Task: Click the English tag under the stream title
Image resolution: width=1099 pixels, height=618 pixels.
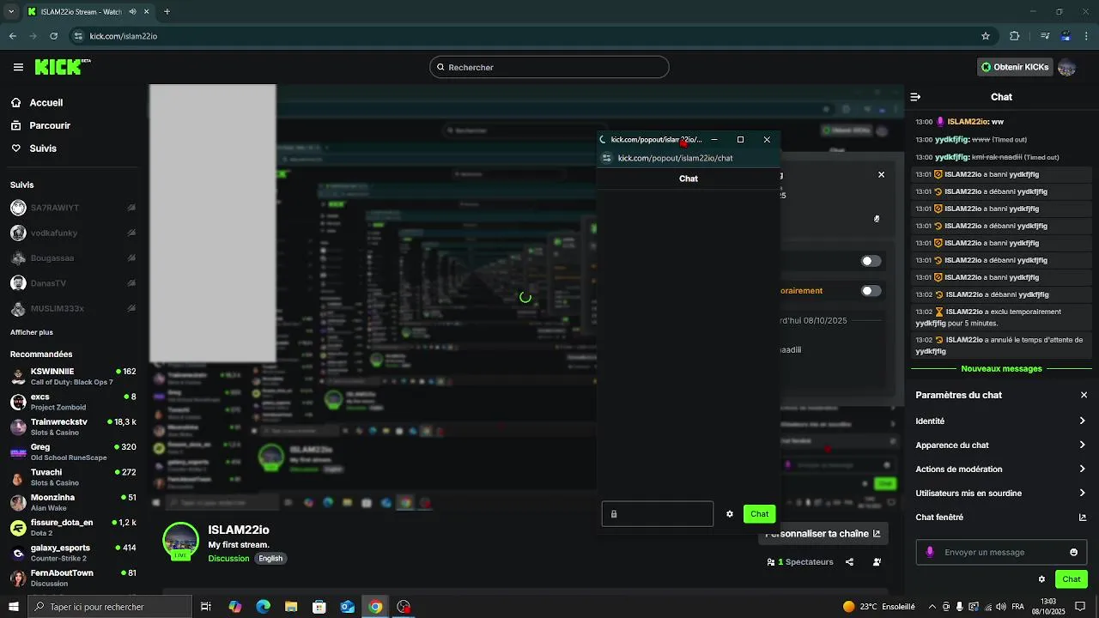Action: click(x=270, y=559)
